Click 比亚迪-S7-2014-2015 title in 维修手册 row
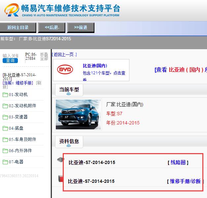 pyautogui.click(x=91, y=181)
